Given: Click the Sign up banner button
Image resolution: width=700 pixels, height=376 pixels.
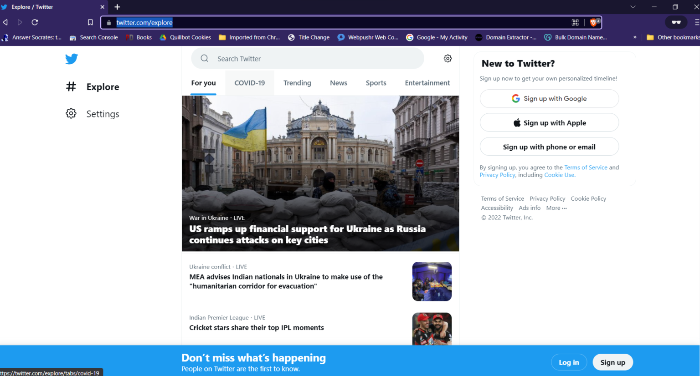Looking at the screenshot, I should coord(612,362).
